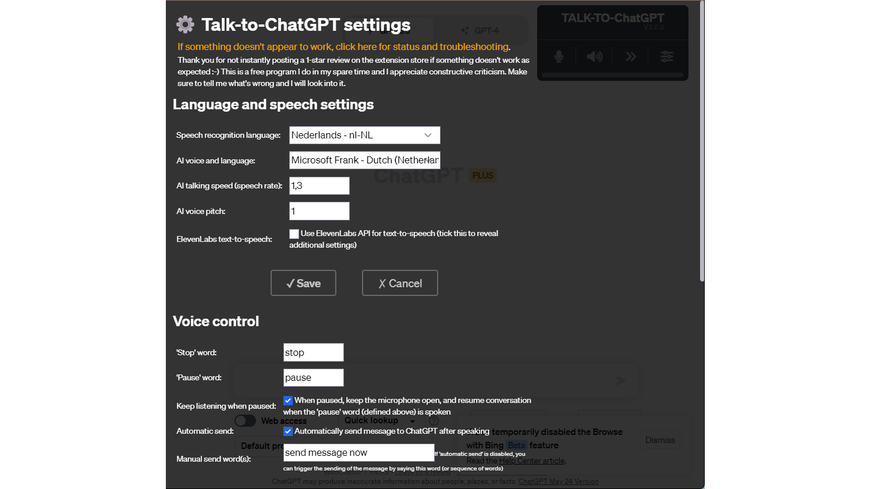Click the skip-forward double arrow icon

(631, 56)
